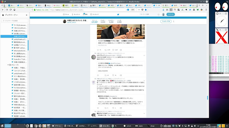Open the profile's three-dot more actions
The height and width of the screenshot is (128, 229).
[x=174, y=21]
